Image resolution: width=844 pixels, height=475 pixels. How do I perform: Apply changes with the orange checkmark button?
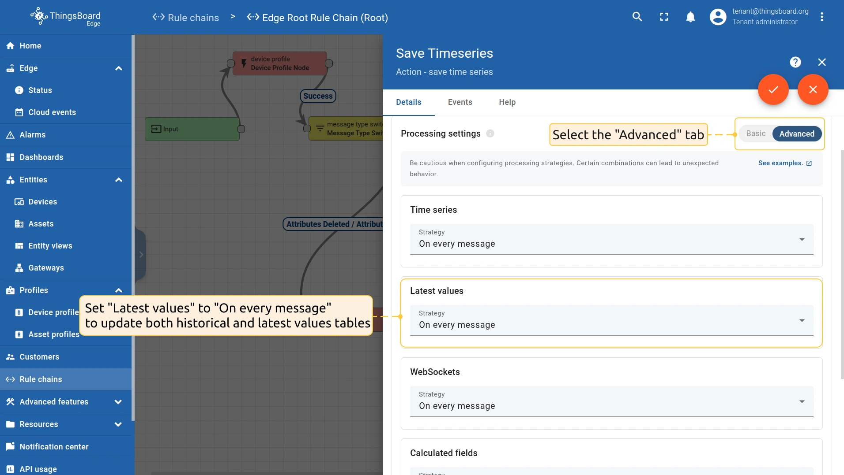pyautogui.click(x=773, y=89)
